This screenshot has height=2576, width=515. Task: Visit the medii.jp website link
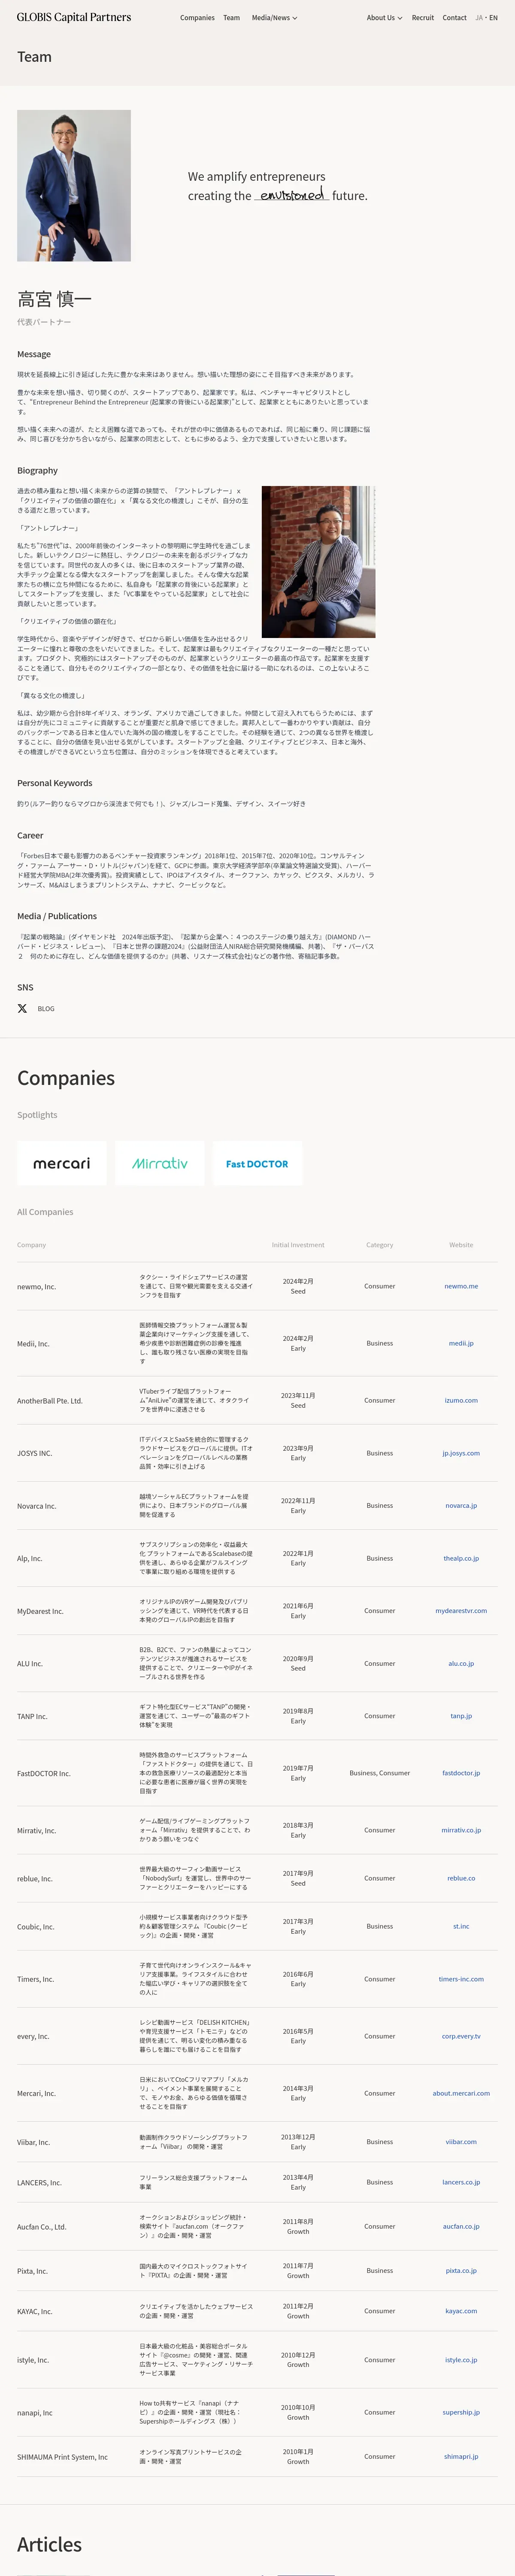point(461,1343)
